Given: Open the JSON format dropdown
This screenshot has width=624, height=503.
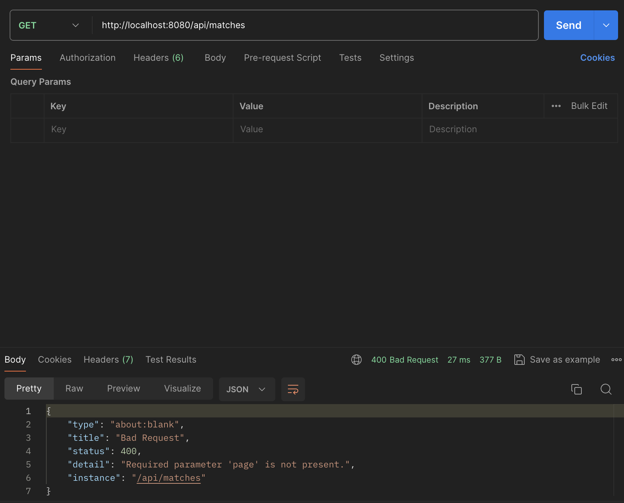Looking at the screenshot, I should tap(247, 389).
